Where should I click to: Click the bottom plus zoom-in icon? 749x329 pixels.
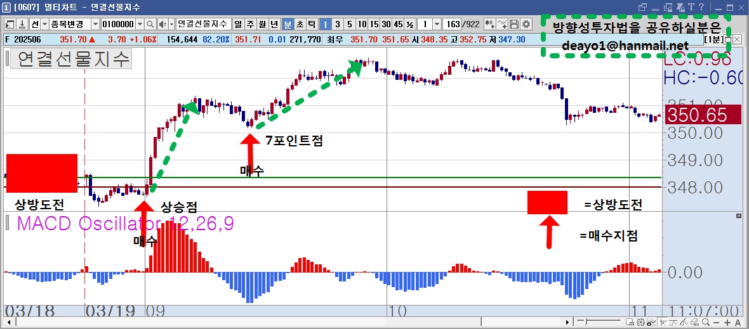pyautogui.click(x=727, y=323)
